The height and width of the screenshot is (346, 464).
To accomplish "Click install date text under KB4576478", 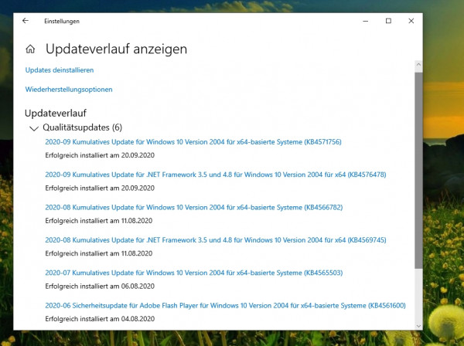I will coord(100,188).
